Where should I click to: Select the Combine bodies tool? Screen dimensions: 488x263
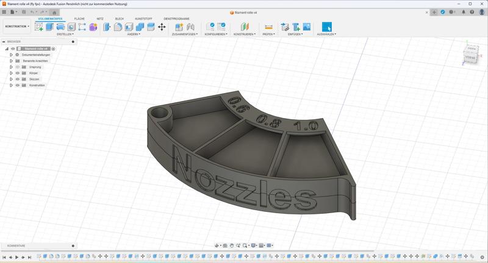click(x=140, y=27)
